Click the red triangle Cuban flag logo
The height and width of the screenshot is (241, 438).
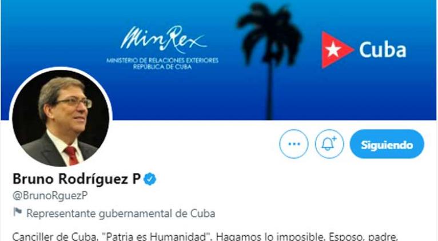[337, 50]
